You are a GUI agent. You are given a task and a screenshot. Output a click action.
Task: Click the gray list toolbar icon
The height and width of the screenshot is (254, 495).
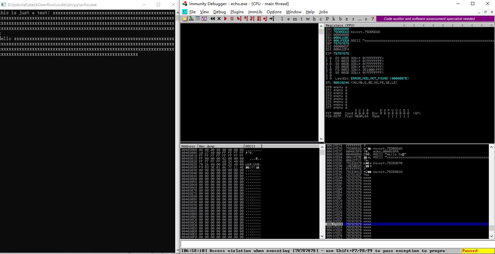click(198, 19)
